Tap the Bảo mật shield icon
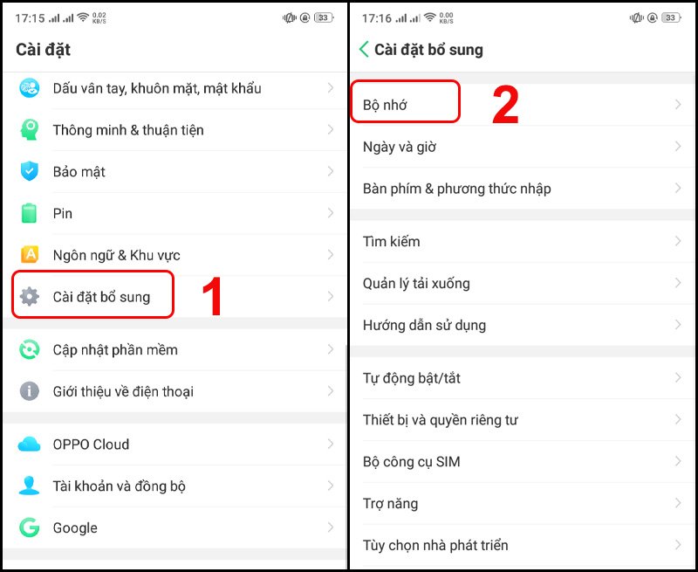This screenshot has height=572, width=698. click(30, 171)
